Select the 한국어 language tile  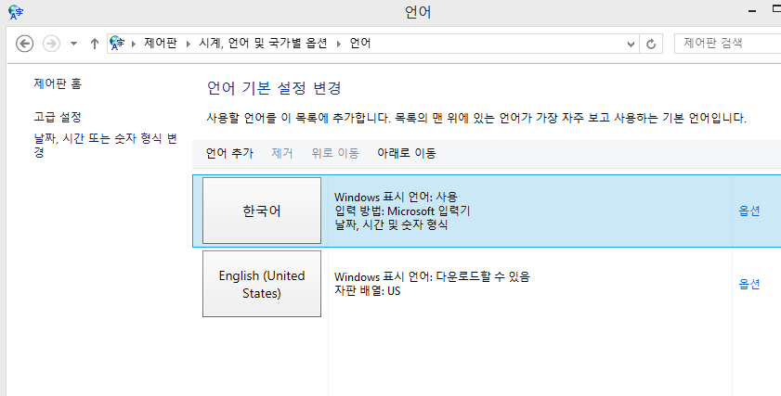pyautogui.click(x=262, y=211)
